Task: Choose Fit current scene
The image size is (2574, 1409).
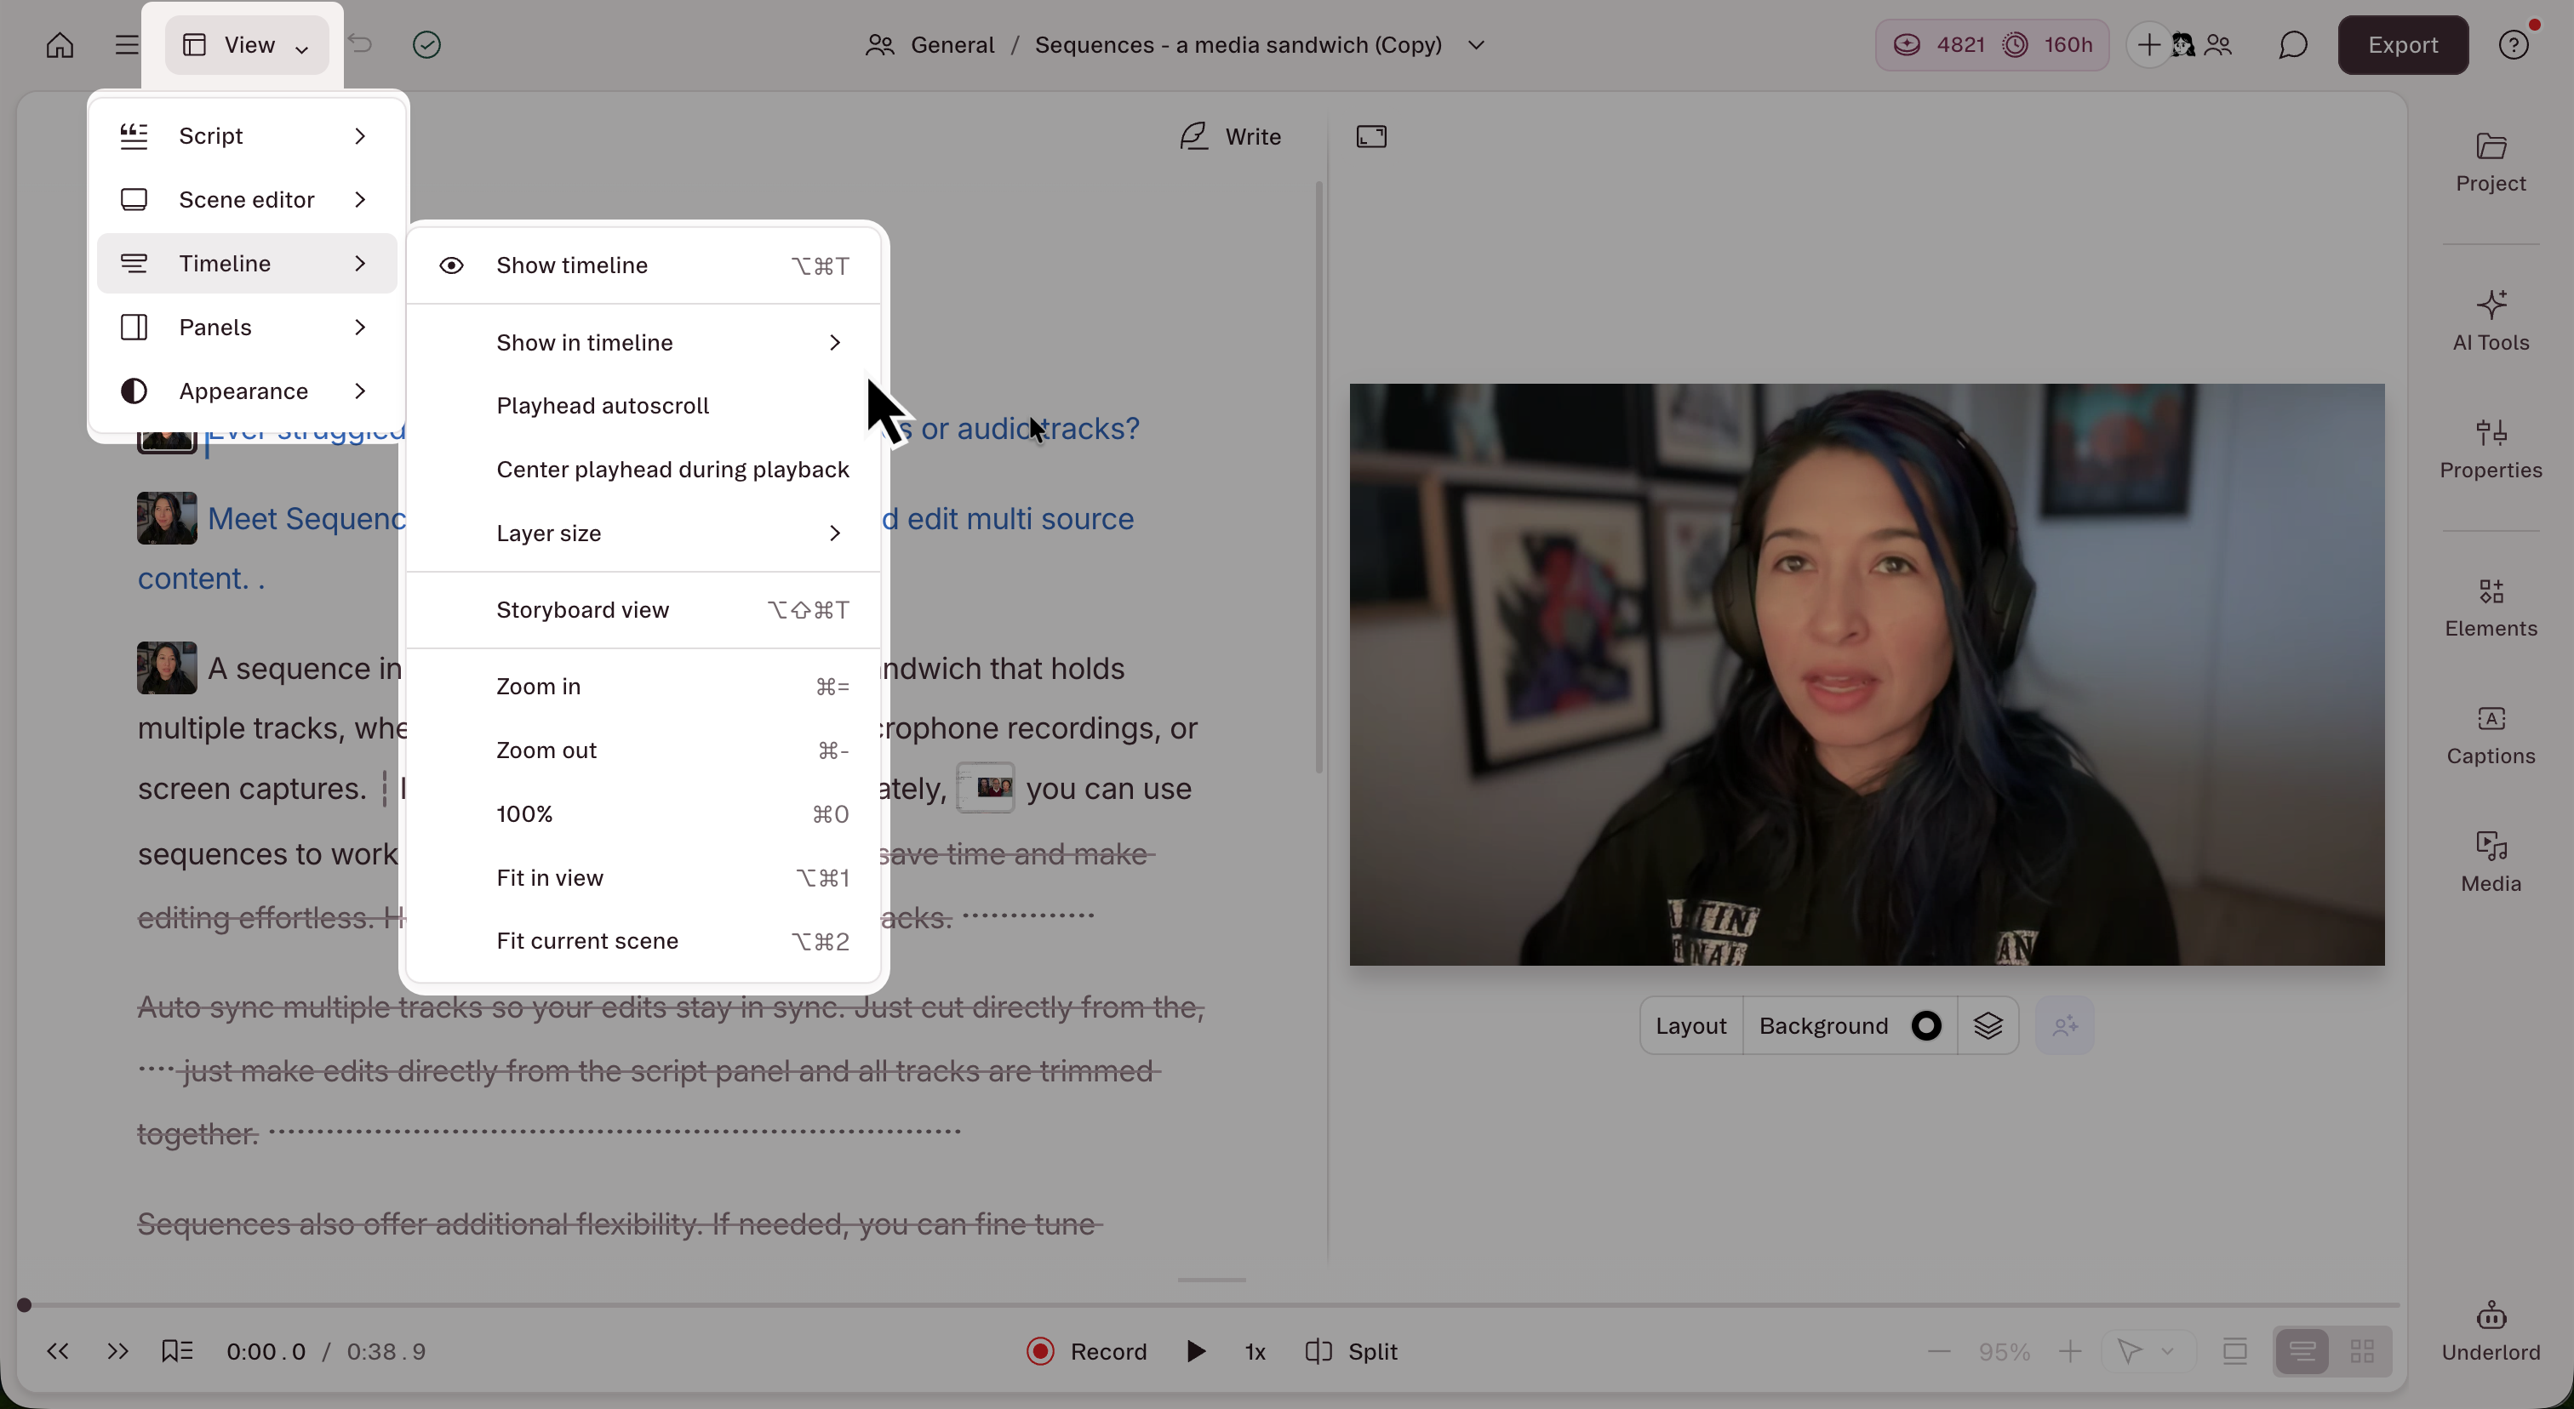Action: pyautogui.click(x=643, y=942)
